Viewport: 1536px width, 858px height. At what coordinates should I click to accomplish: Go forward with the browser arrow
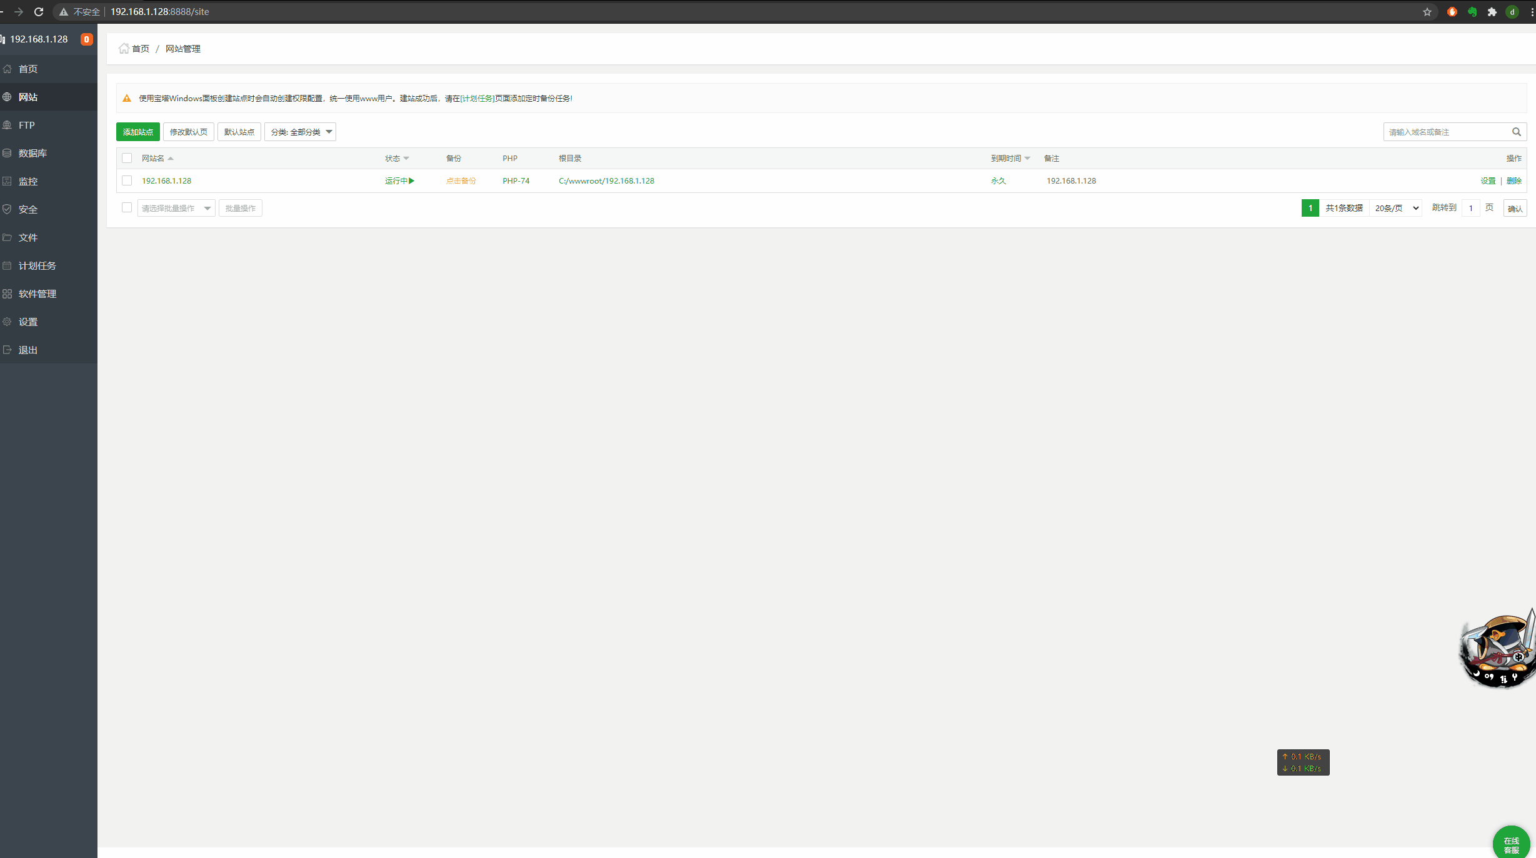coord(19,12)
